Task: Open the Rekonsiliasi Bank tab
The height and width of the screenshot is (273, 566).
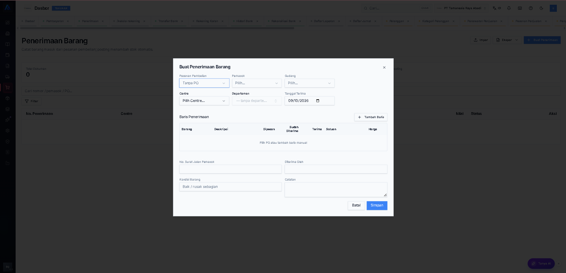Action: [x=283, y=21]
